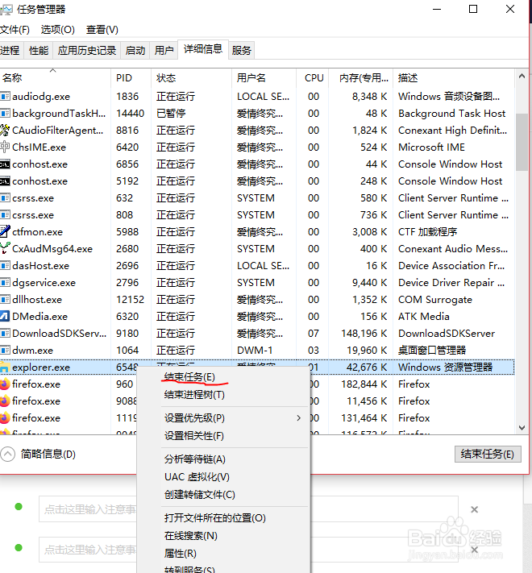Remove the first note with its X button
This screenshot has width=532, height=573.
pos(474,509)
